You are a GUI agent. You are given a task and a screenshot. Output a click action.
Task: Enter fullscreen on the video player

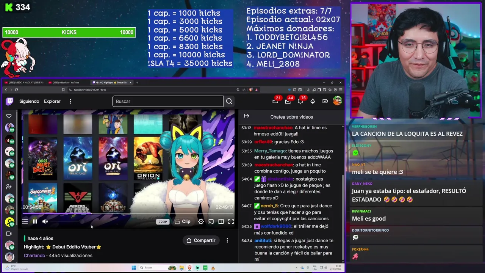231,221
